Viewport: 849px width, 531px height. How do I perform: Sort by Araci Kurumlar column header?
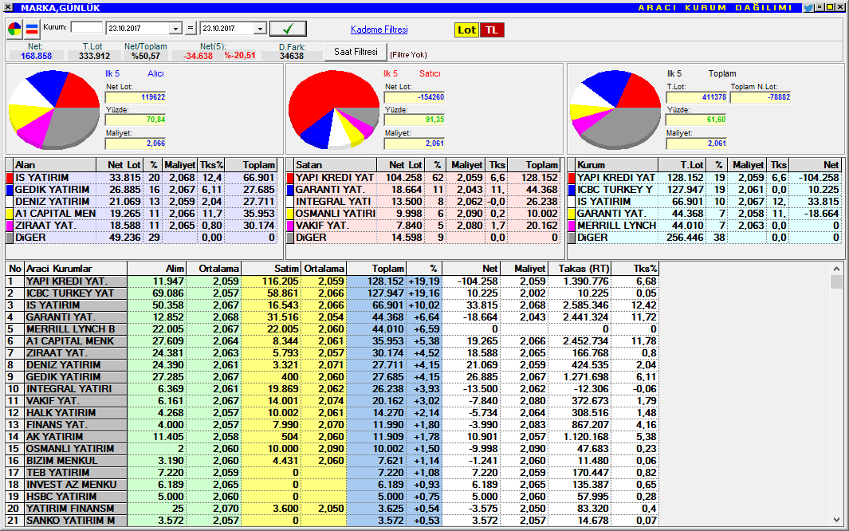click(x=76, y=269)
